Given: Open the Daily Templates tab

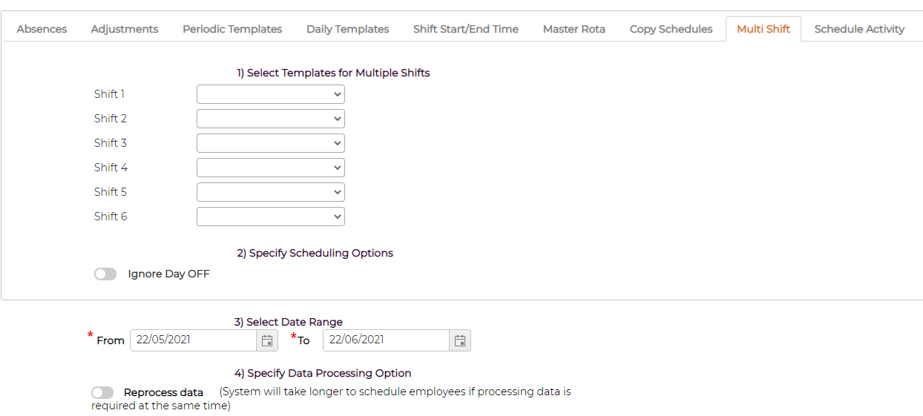Looking at the screenshot, I should pyautogui.click(x=348, y=29).
